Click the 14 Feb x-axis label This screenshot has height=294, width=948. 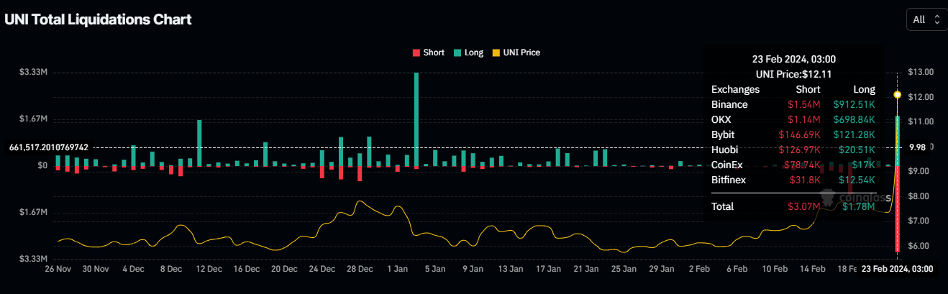coord(813,269)
